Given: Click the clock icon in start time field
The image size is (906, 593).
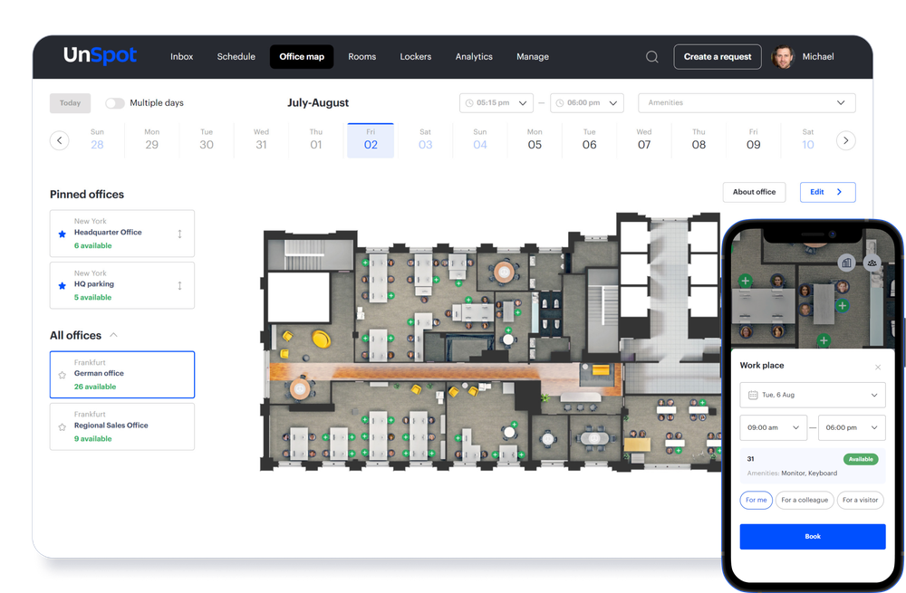Looking at the screenshot, I should coord(469,103).
